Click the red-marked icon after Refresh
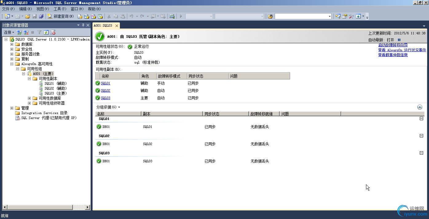This screenshot has height=219, width=429. pos(53,32)
